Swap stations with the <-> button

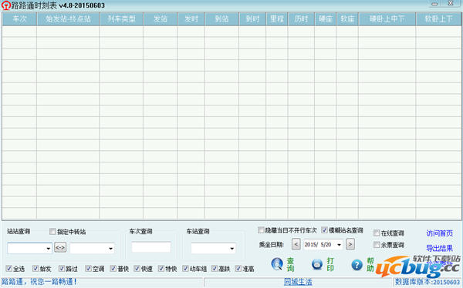click(x=60, y=247)
